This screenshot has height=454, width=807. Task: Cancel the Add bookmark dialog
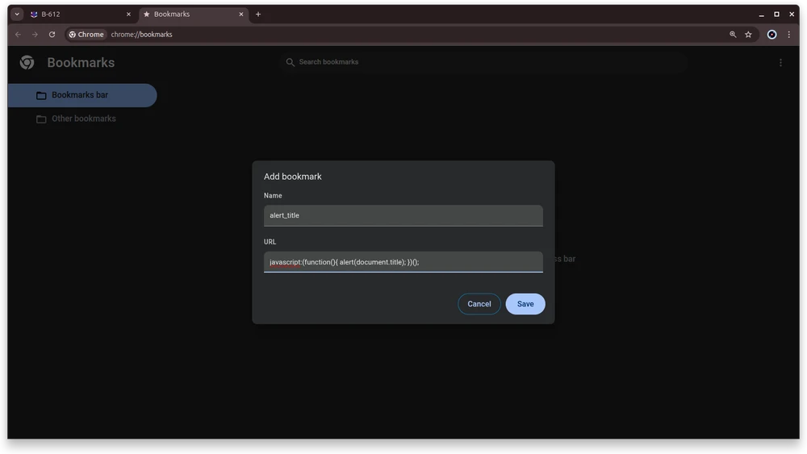(x=479, y=304)
